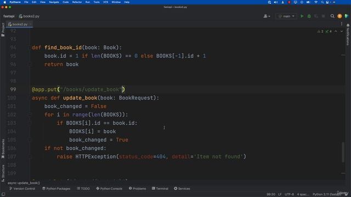The height and width of the screenshot is (197, 351).
Task: Click the macOS Spotlight search icon
Action: (x=322, y=2)
